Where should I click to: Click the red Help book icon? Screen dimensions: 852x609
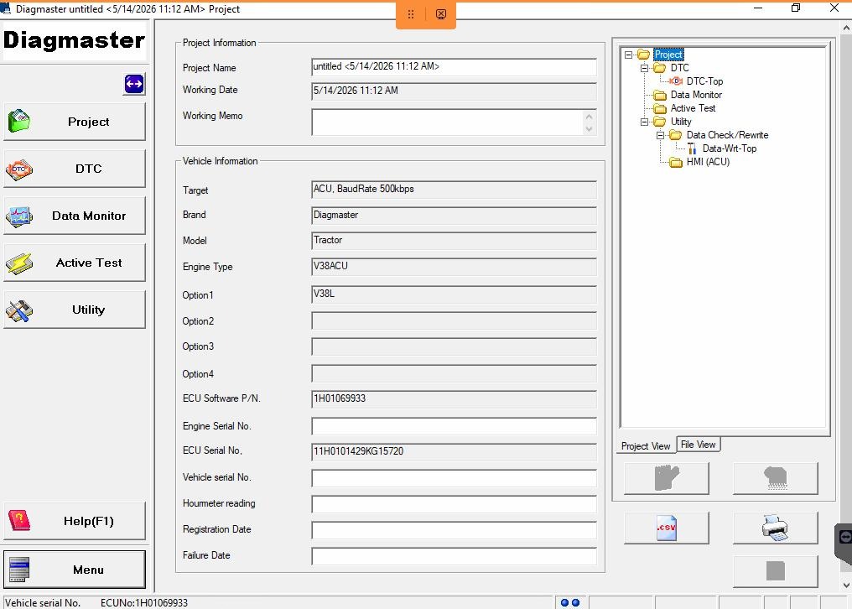click(19, 521)
